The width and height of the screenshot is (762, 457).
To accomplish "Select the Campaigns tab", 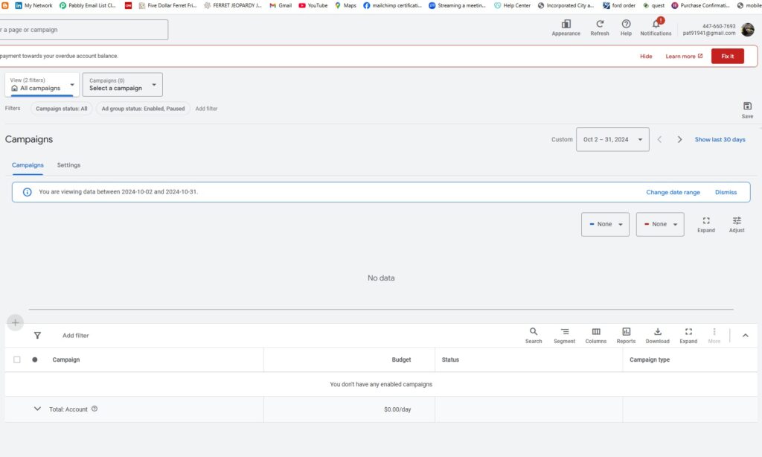I will [28, 165].
